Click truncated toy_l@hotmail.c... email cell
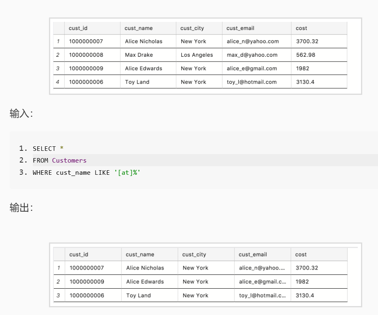This screenshot has height=315, width=378. point(263,295)
